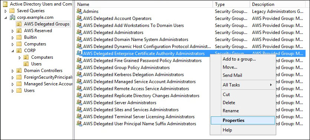Viewport: 310px width, 140px height.
Task: Collapse the corp.example.com domain node
Action: (x=6, y=18)
